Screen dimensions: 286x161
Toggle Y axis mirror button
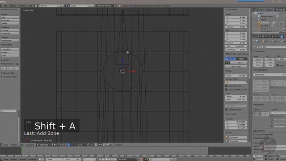9,68
